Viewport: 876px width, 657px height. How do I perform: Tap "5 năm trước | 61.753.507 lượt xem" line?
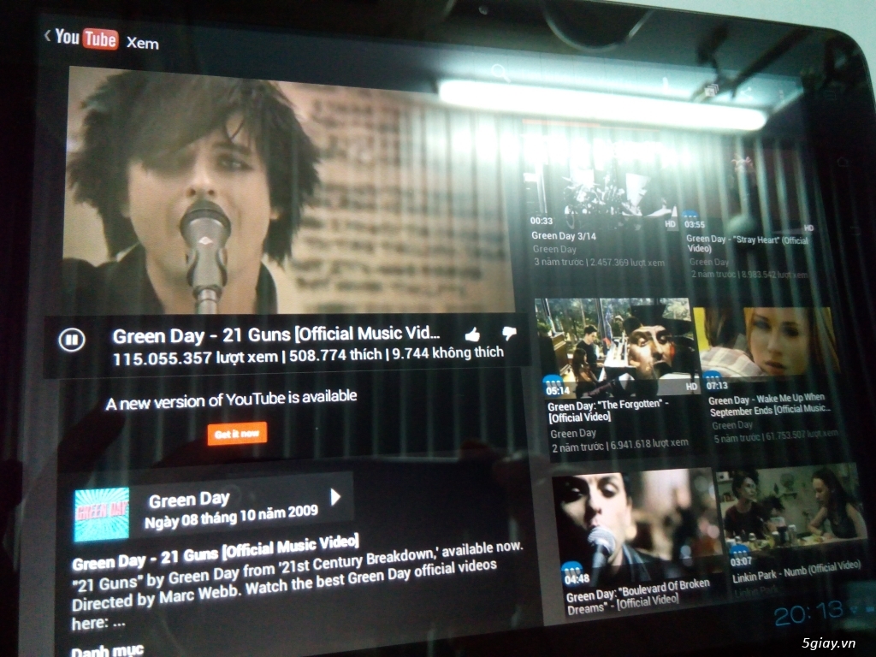(x=775, y=435)
